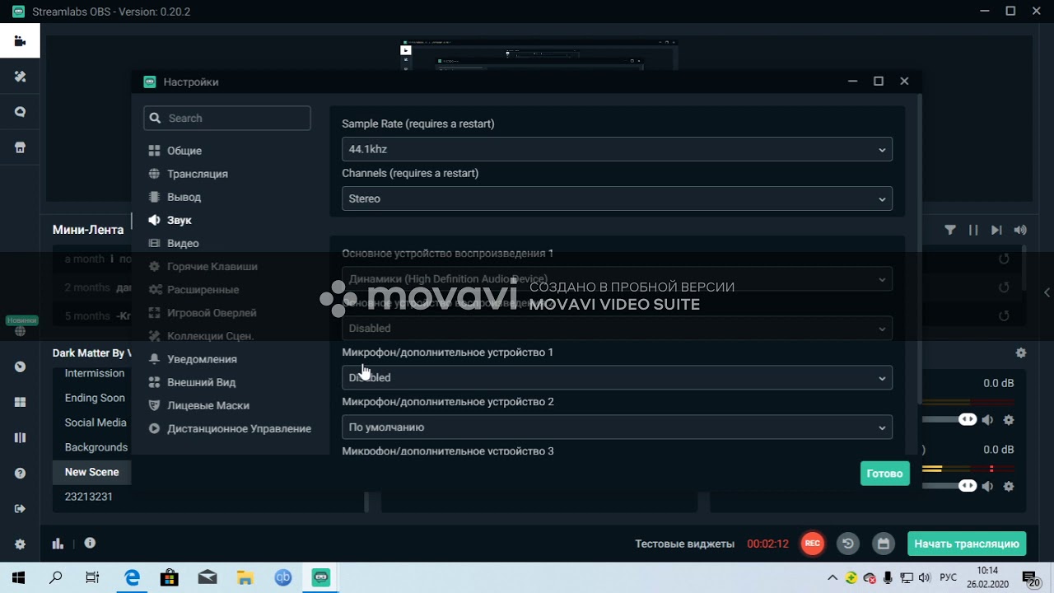
Task: Open the Editor camera icon in left sidebar
Action: click(20, 41)
